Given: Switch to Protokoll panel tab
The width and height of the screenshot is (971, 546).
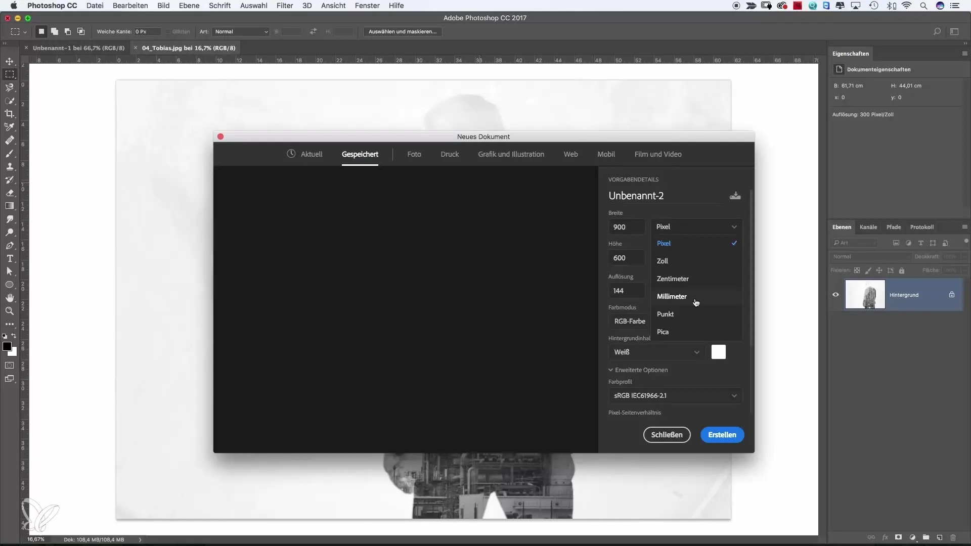Looking at the screenshot, I should [922, 227].
